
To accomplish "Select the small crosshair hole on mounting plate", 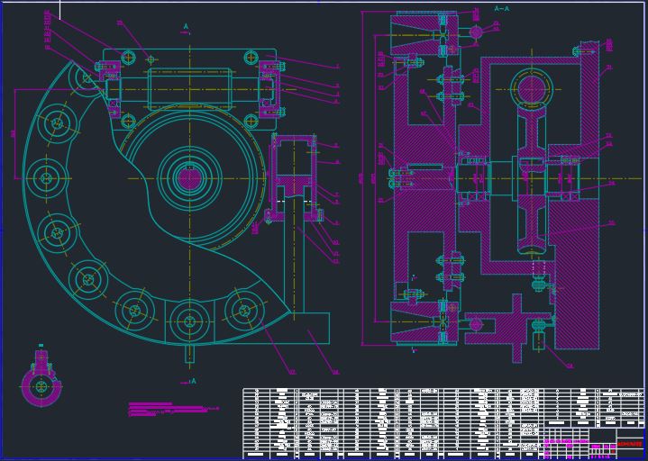I will pos(151,59).
